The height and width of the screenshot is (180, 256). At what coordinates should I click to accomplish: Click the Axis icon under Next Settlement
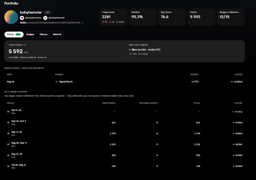pyautogui.click(x=130, y=54)
